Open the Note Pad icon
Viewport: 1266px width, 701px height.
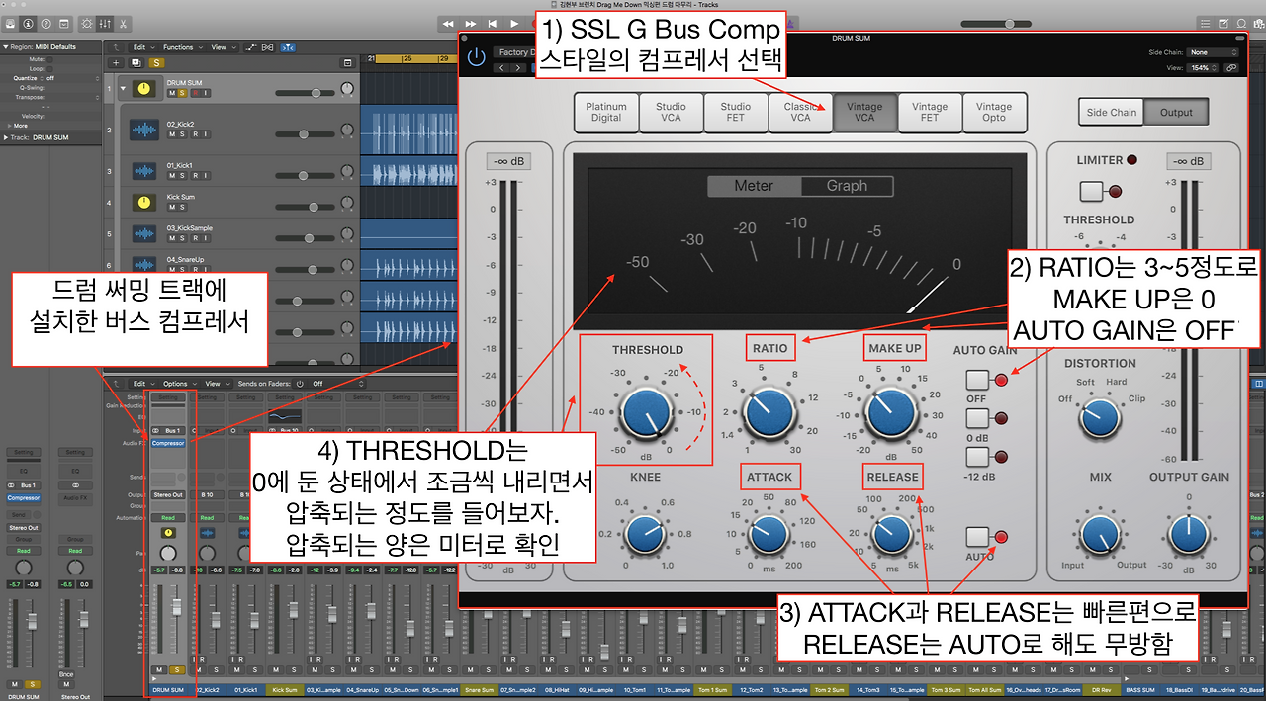tap(1221, 23)
